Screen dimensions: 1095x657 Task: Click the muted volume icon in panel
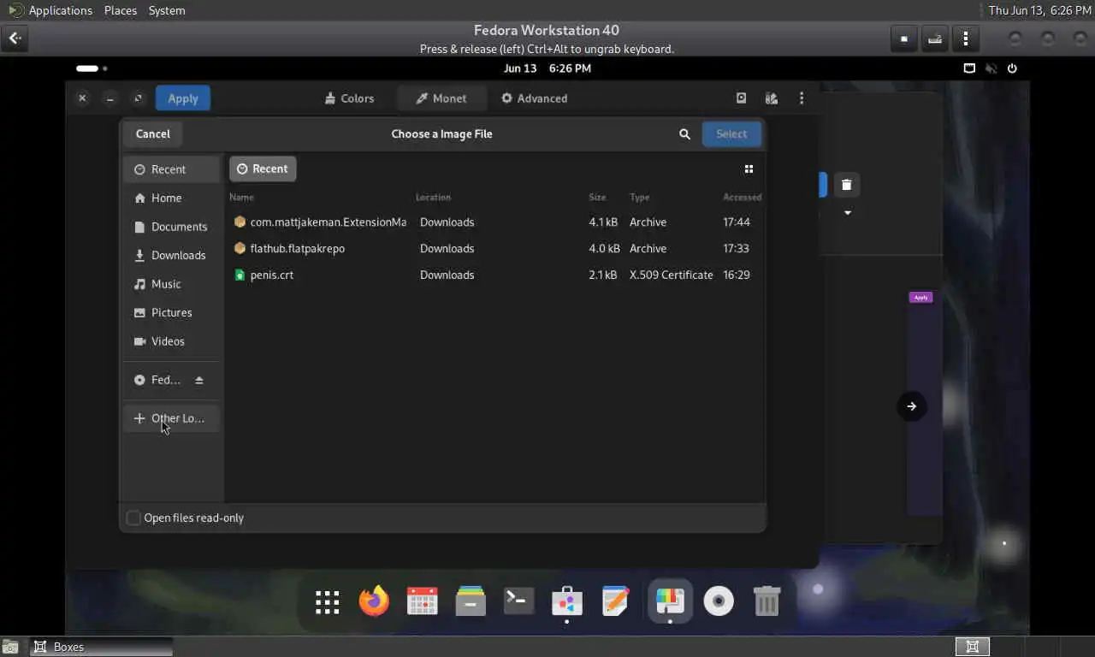tap(991, 68)
